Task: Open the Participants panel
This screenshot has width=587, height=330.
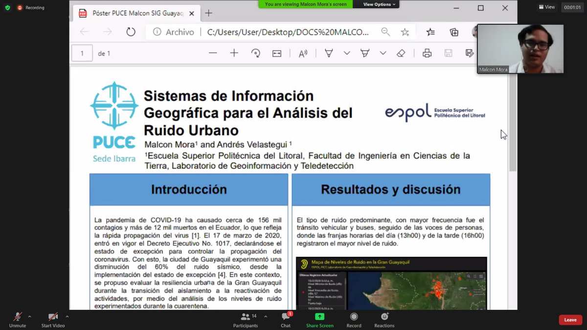Action: click(x=245, y=320)
